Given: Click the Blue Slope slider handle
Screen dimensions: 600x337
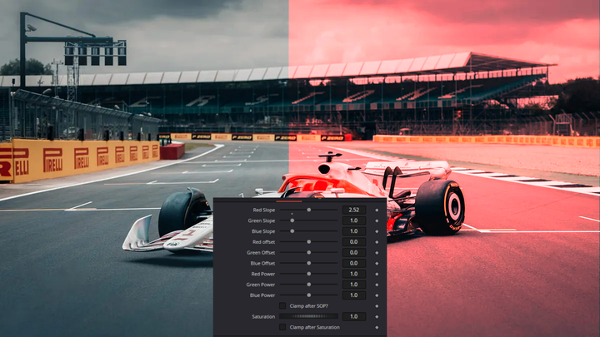Looking at the screenshot, I should click(292, 231).
